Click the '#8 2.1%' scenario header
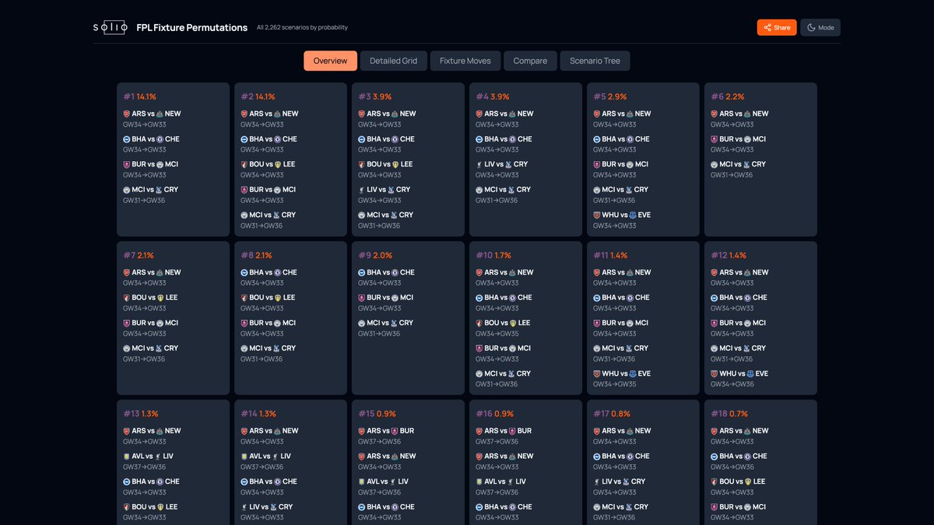The width and height of the screenshot is (934, 525). point(257,255)
